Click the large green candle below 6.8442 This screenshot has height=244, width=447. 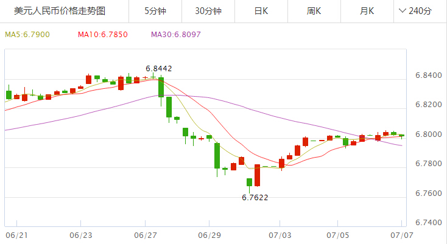(x=161, y=86)
